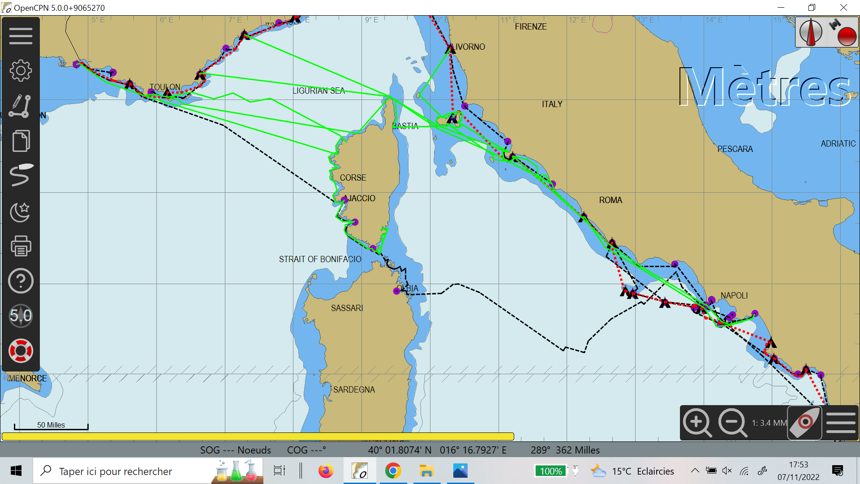Open the Windows Start menu

tap(16, 471)
